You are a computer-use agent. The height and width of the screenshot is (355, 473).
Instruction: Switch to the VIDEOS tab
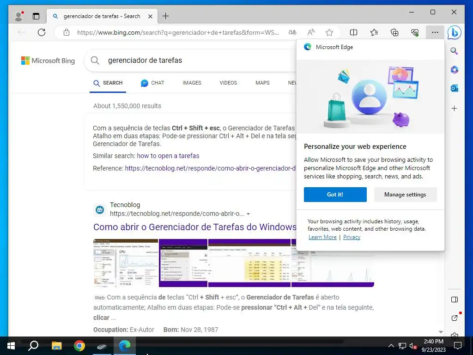tap(228, 83)
